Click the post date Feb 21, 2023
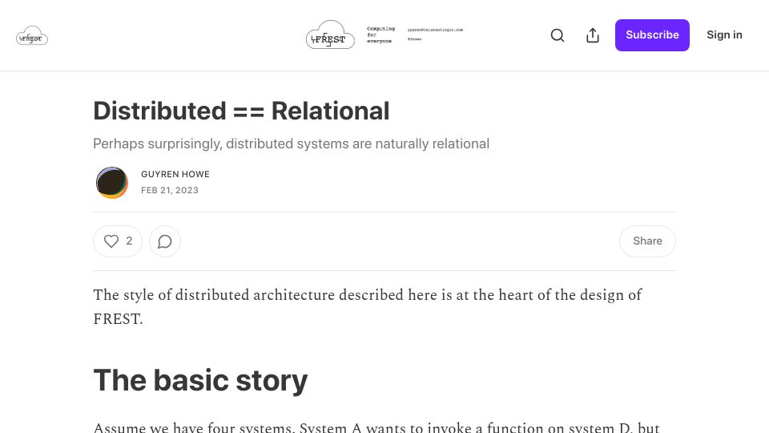The image size is (769, 433). (x=170, y=191)
